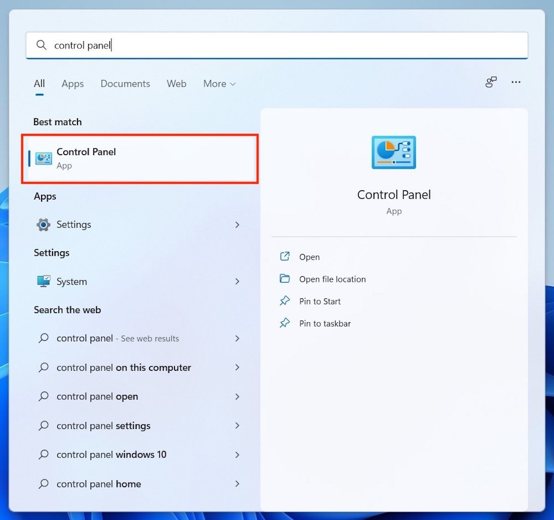
Task: Expand chevron for 'control panel on this computer'
Action: 237,367
